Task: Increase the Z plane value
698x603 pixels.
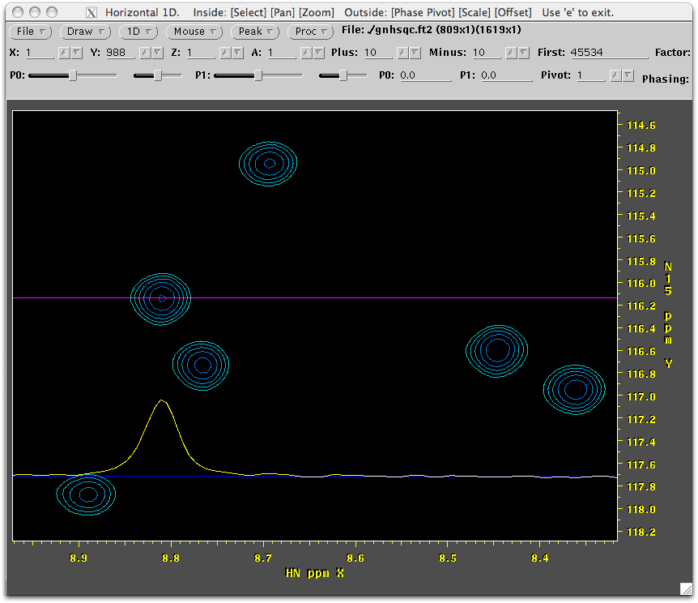Action: tap(226, 53)
